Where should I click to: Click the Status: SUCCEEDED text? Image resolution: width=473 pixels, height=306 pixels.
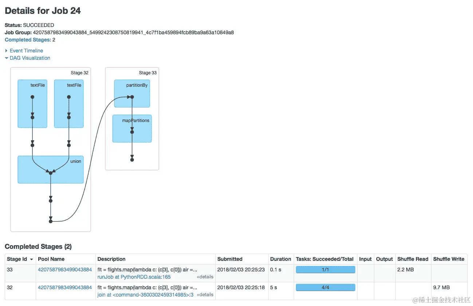[x=30, y=25]
